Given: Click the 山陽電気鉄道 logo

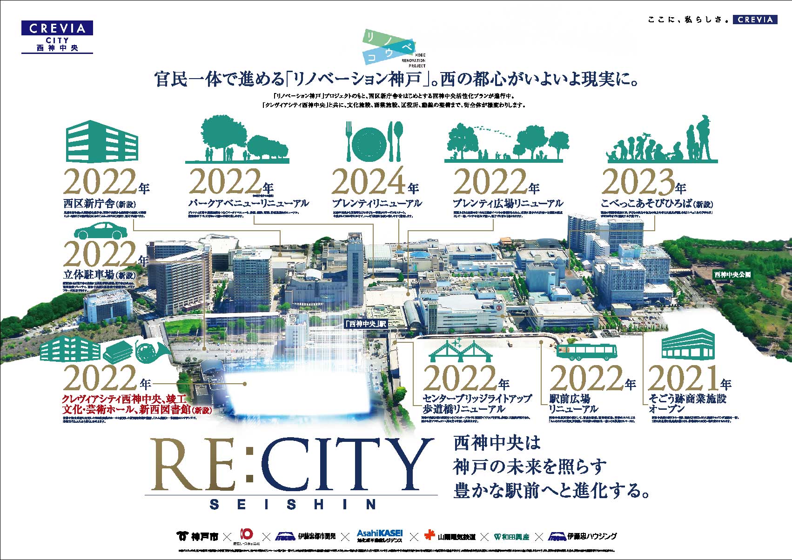Looking at the screenshot, I should (x=450, y=536).
